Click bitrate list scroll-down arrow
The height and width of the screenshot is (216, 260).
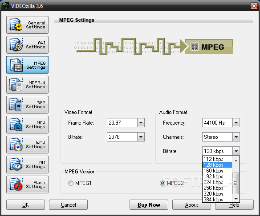pyautogui.click(x=236, y=199)
